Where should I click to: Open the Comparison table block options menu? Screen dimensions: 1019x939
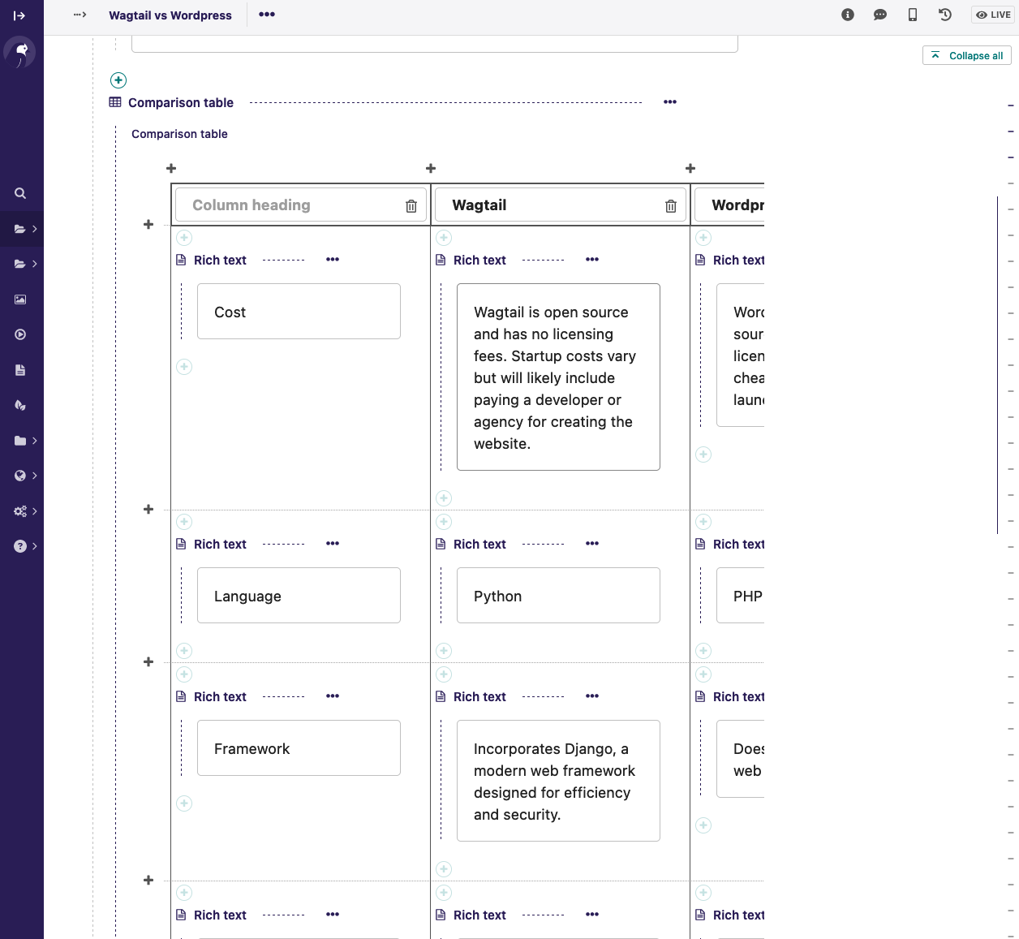tap(669, 101)
